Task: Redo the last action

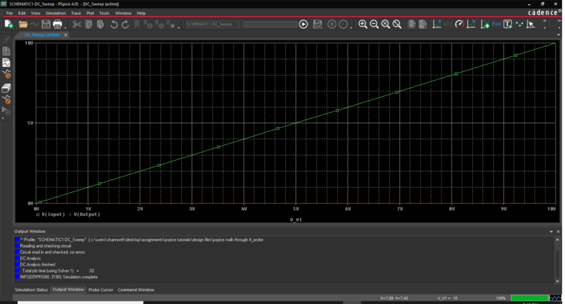Action: coord(125,24)
